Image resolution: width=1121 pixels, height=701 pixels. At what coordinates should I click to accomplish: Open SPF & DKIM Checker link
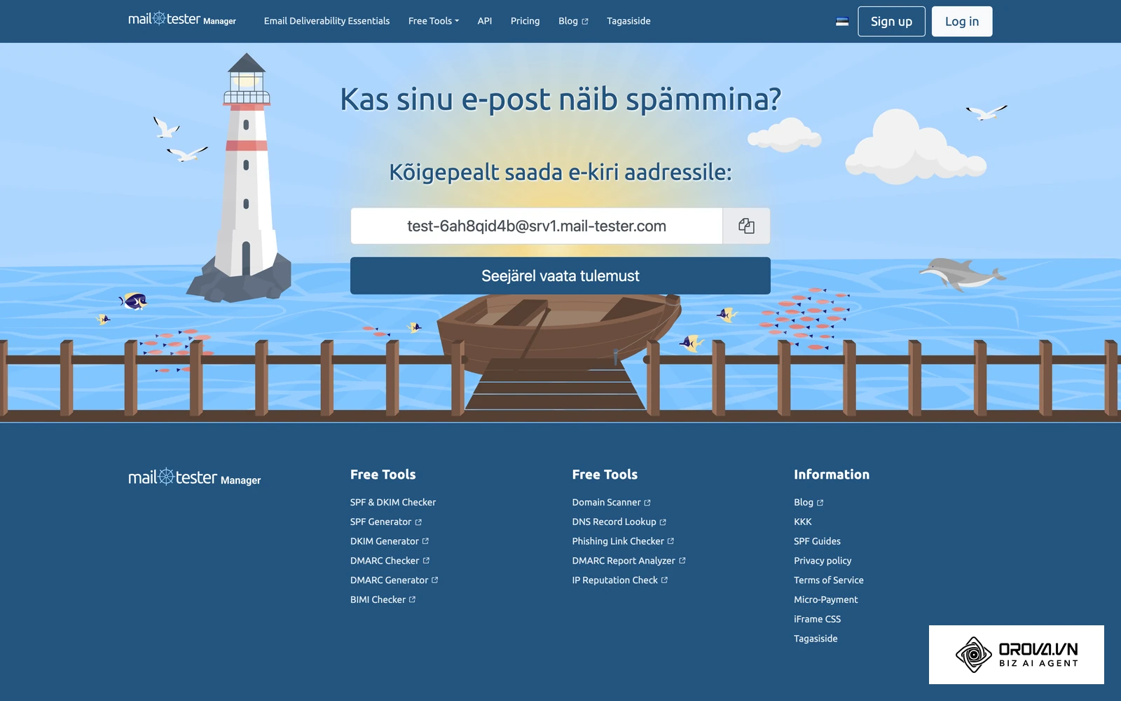pyautogui.click(x=393, y=502)
